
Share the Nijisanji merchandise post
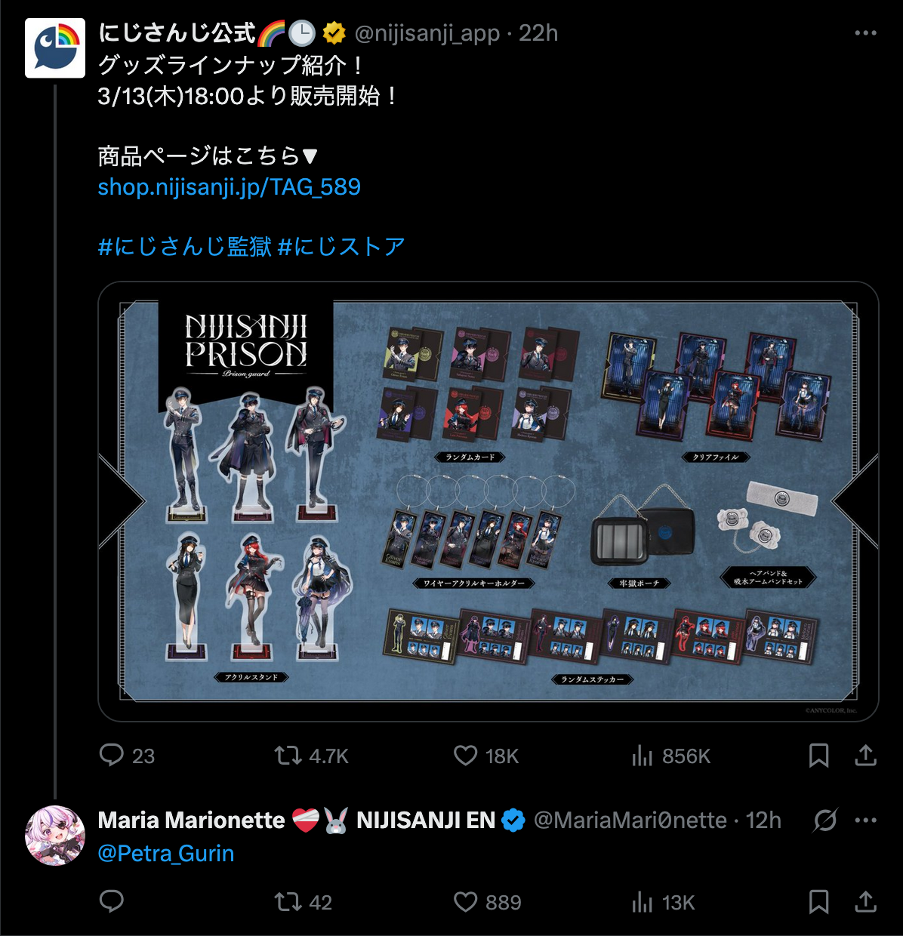point(866,756)
